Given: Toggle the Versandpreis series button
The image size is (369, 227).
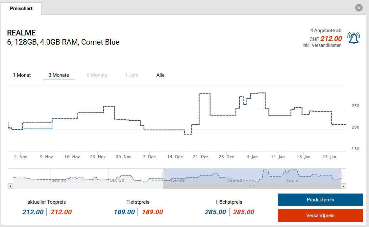Looking at the screenshot, I should (320, 216).
